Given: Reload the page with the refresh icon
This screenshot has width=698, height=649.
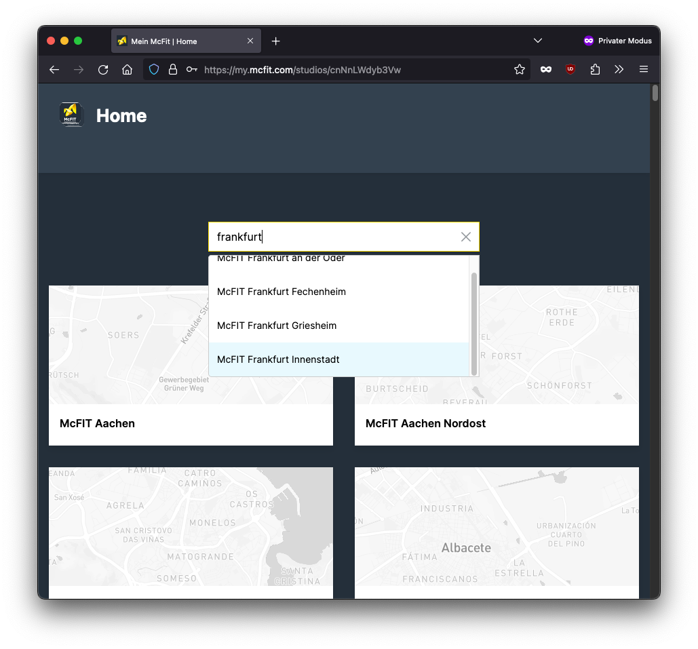Looking at the screenshot, I should tap(103, 69).
